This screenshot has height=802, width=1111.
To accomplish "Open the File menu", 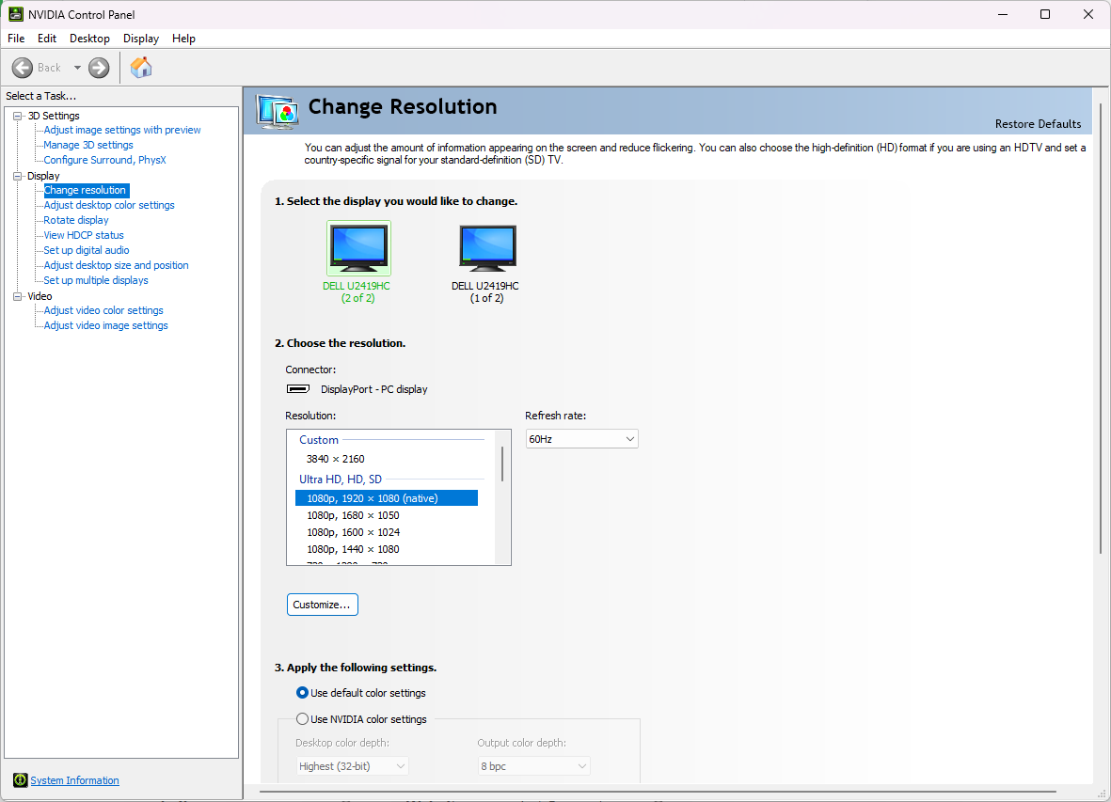I will coord(16,39).
